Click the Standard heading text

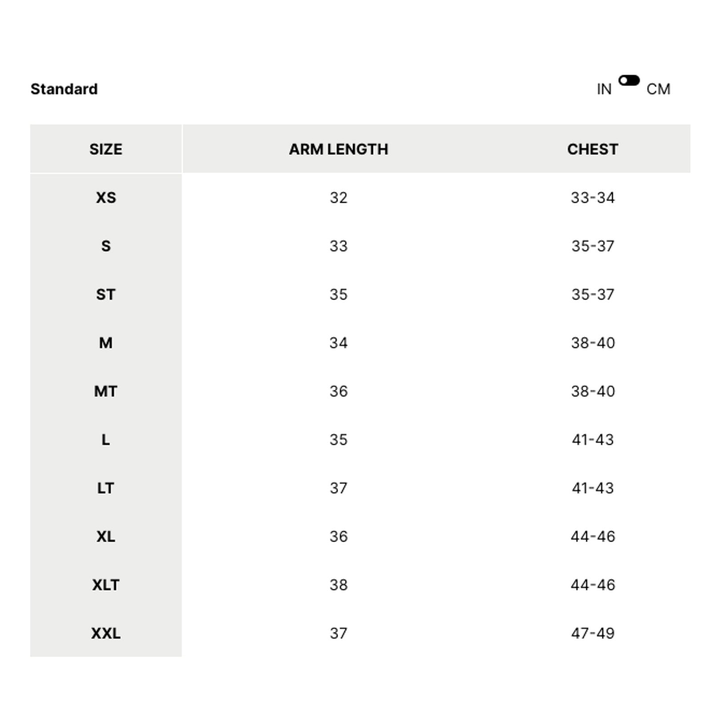click(x=64, y=89)
